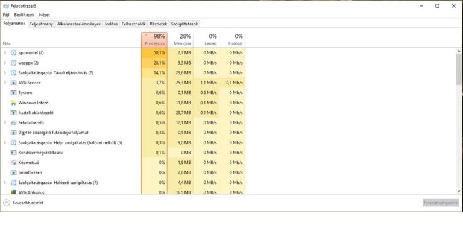Click the 23,6 MB memory value
This screenshot has height=231, width=463.
pyautogui.click(x=183, y=72)
